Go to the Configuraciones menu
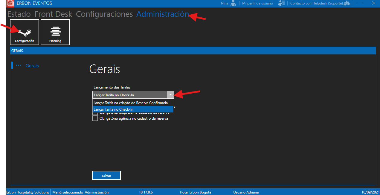The height and width of the screenshot is (195, 380). pos(104,14)
